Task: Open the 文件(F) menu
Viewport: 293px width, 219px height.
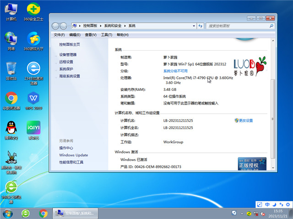Action: (x=59, y=35)
